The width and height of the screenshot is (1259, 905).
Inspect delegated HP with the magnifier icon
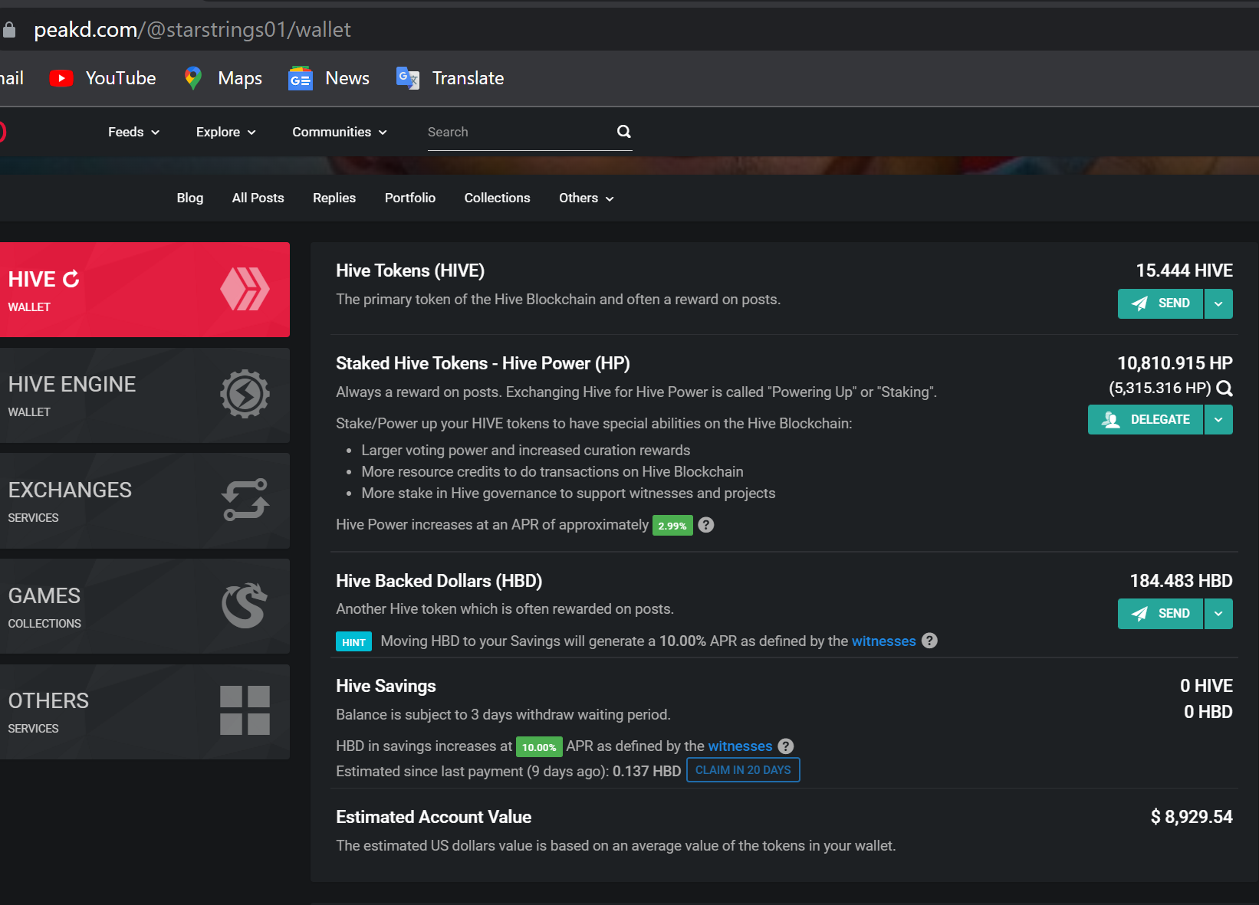1224,389
